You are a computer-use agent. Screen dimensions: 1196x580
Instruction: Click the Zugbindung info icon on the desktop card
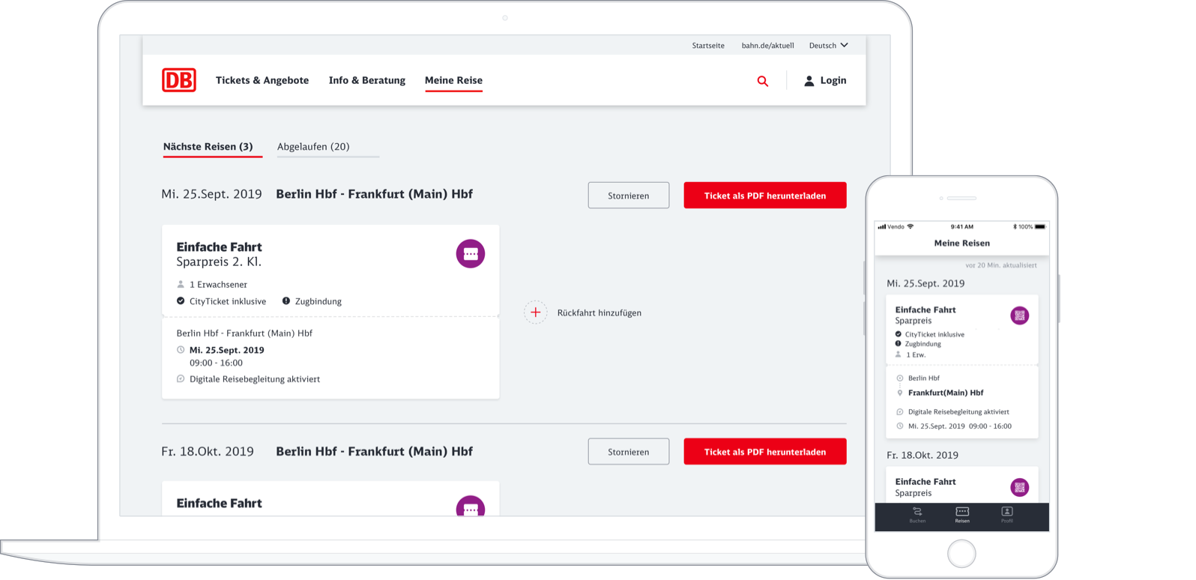pyautogui.click(x=286, y=301)
